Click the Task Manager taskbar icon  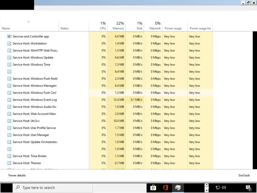(178, 187)
